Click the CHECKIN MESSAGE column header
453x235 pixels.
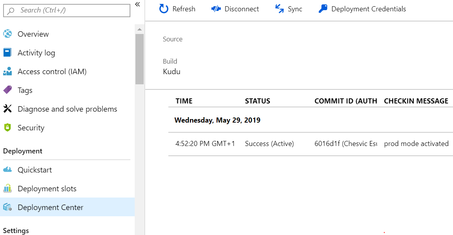pyautogui.click(x=416, y=101)
